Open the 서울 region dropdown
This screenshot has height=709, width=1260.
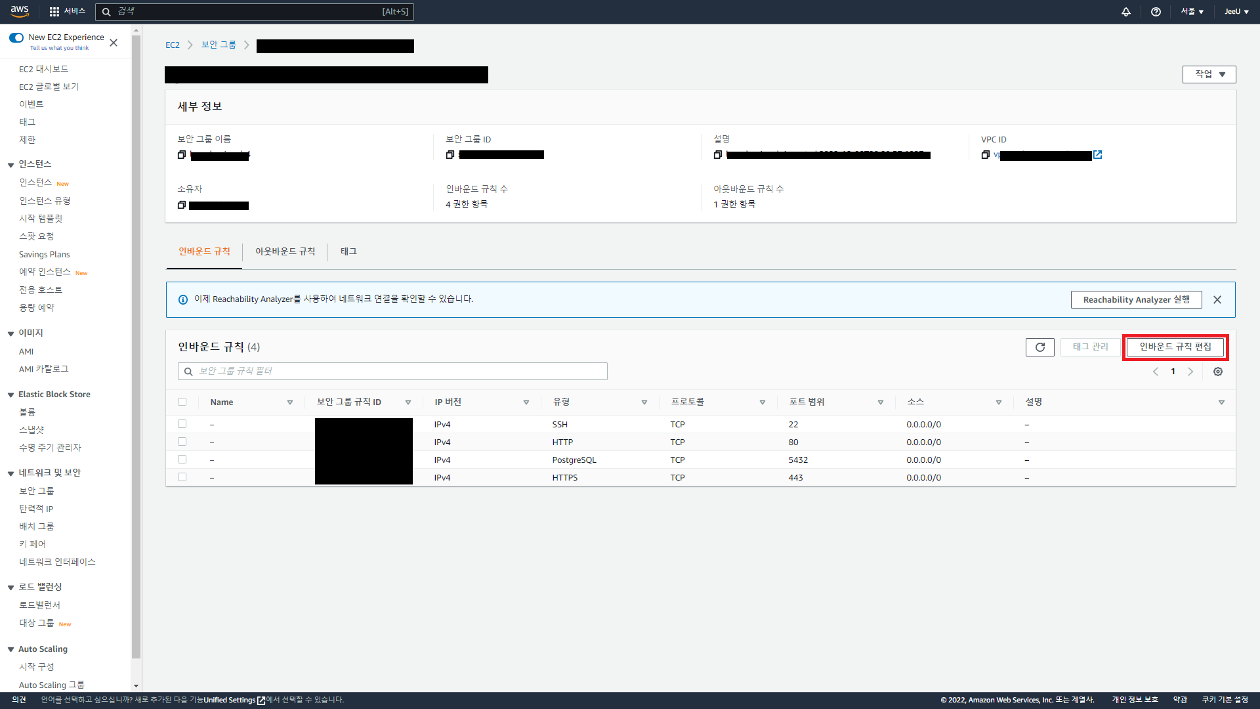click(x=1192, y=12)
